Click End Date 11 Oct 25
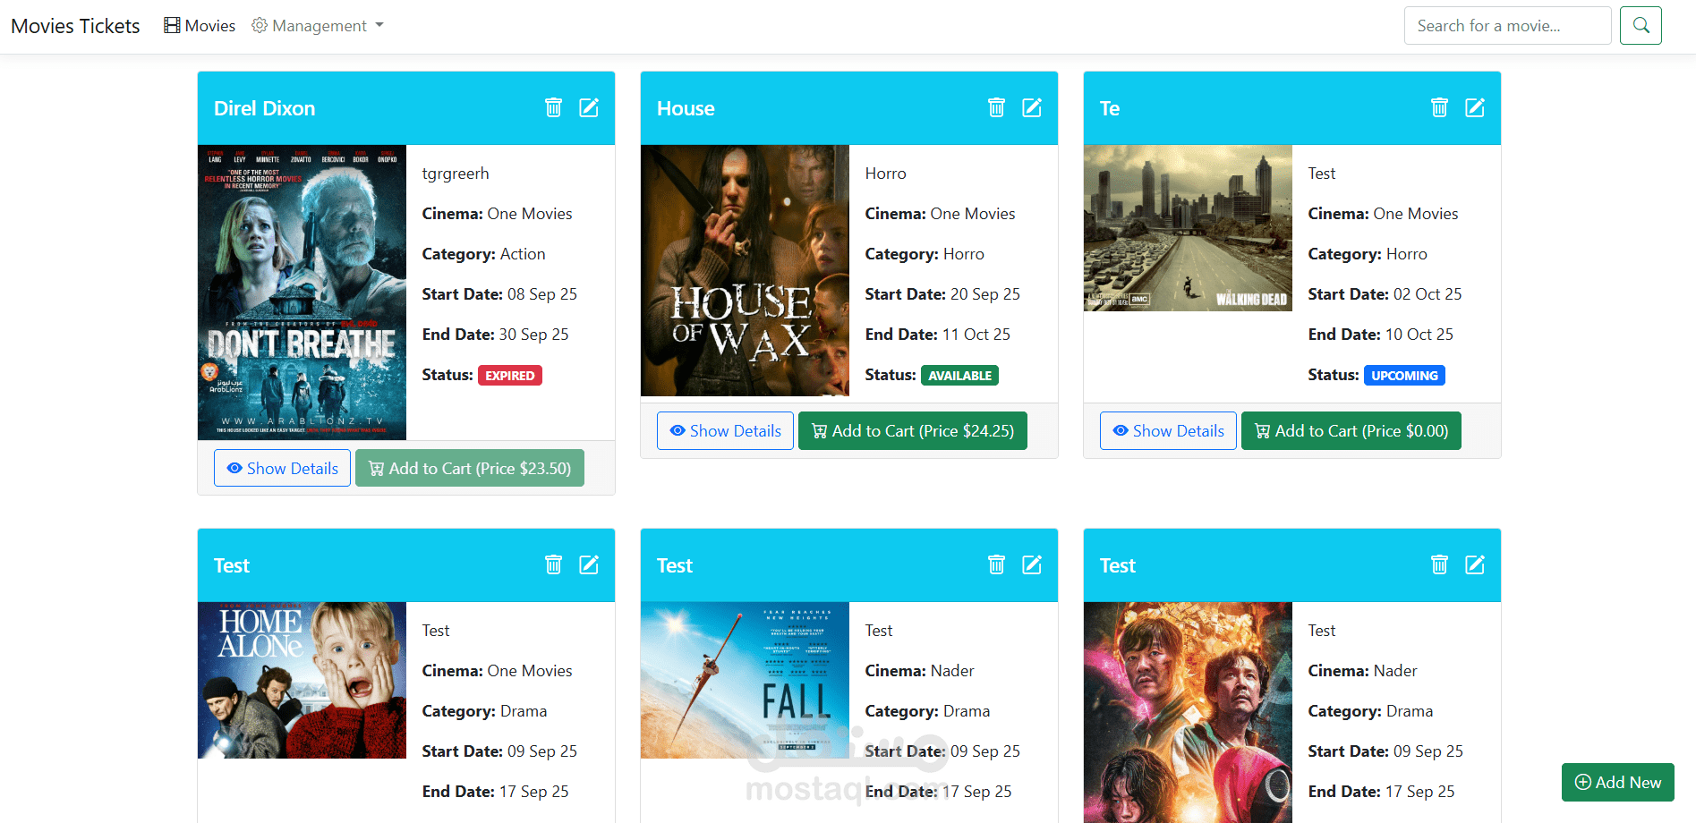Screen dimensions: 1696x823 [937, 335]
